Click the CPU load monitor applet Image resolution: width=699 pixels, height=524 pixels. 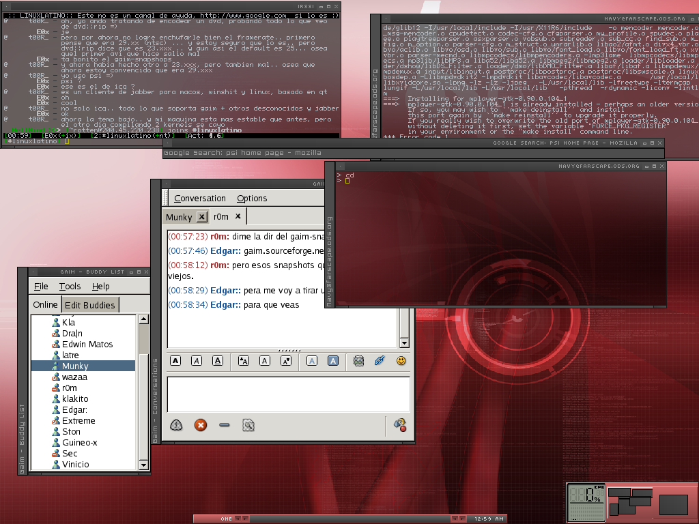pyautogui.click(x=586, y=503)
